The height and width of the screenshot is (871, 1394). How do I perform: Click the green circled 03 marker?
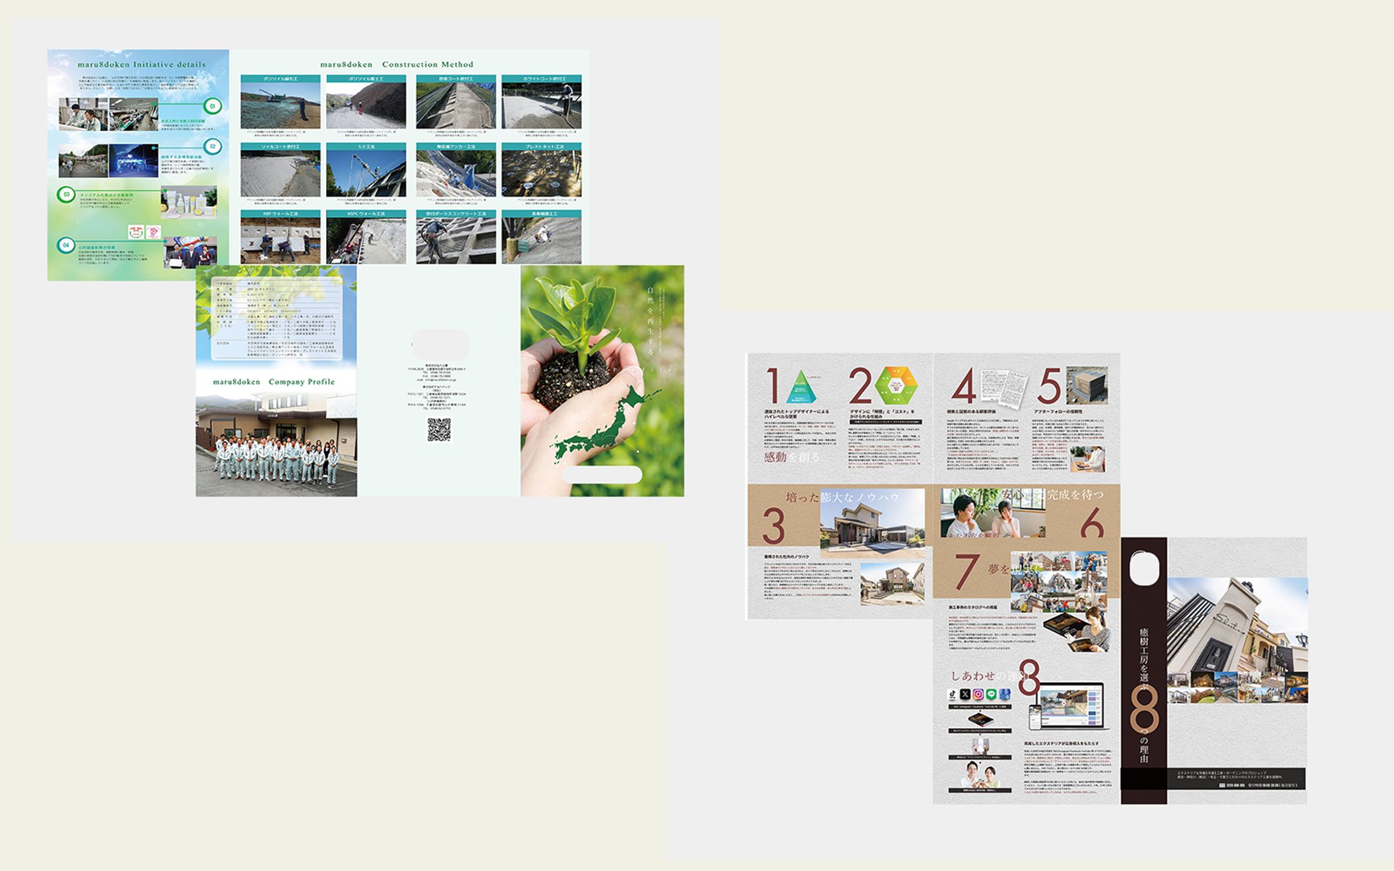click(66, 194)
